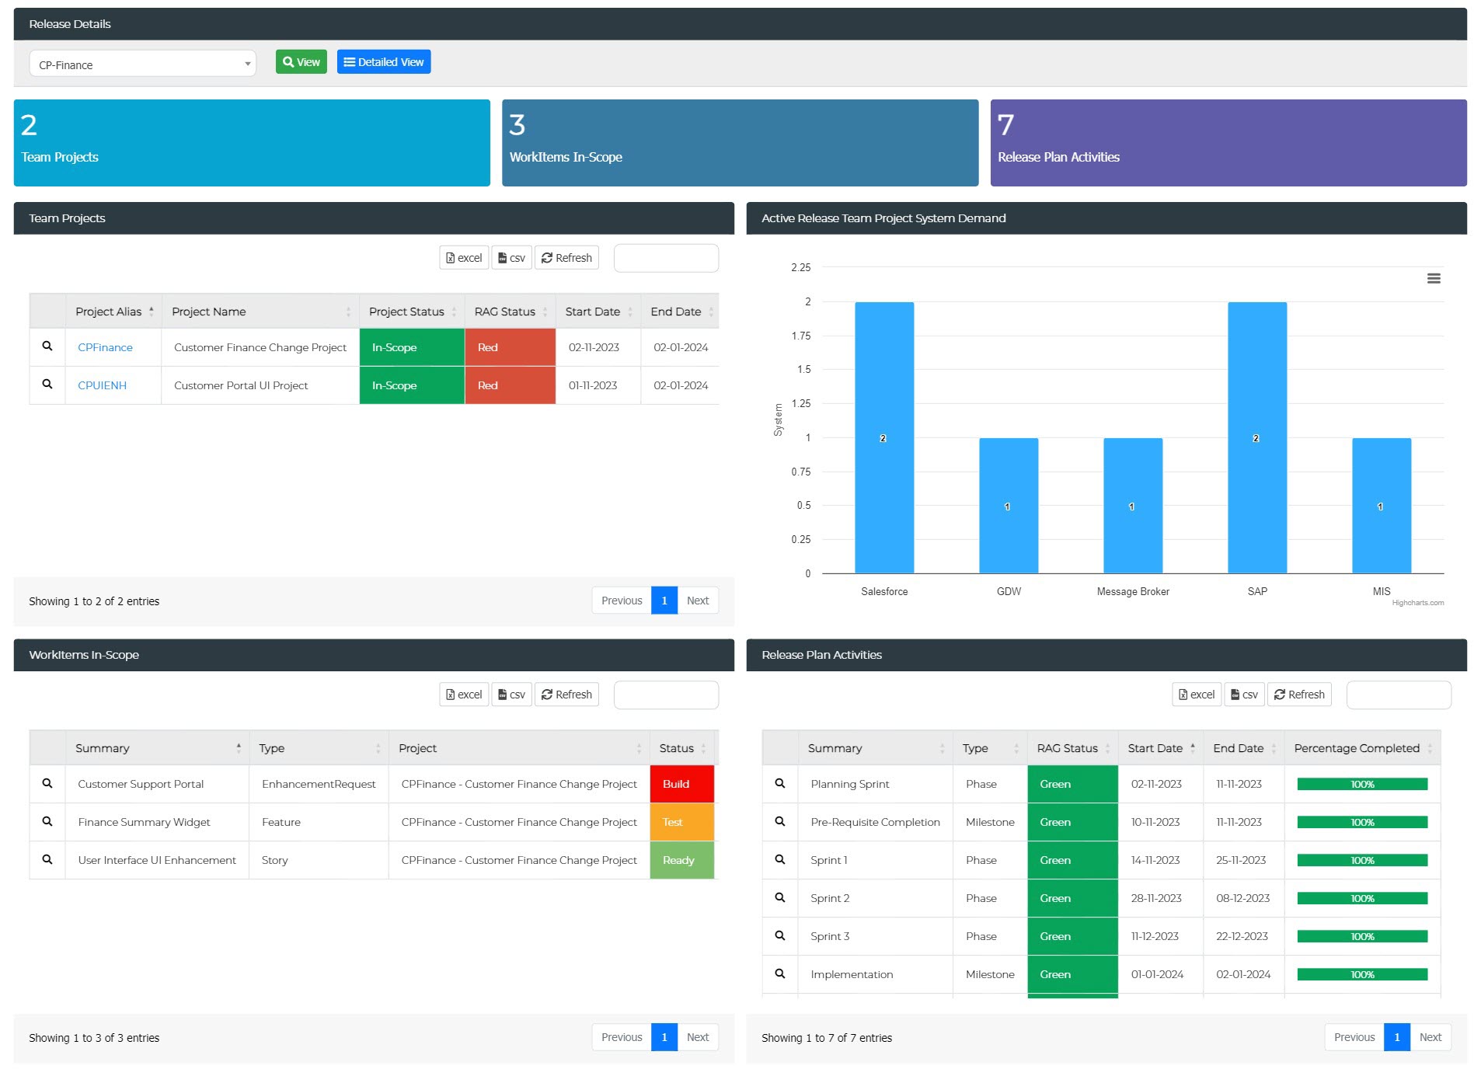Click Next in WorkItems In-Scope pagination
This screenshot has width=1481, height=1083.
(698, 1037)
